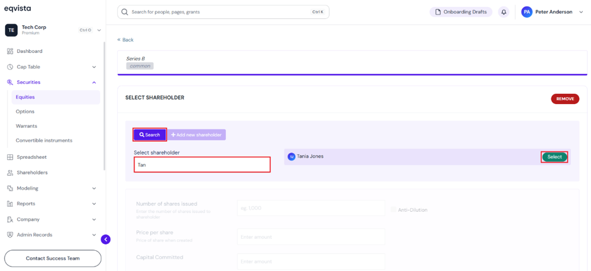
Task: Open Tech Corp company switcher
Action: [x=53, y=30]
